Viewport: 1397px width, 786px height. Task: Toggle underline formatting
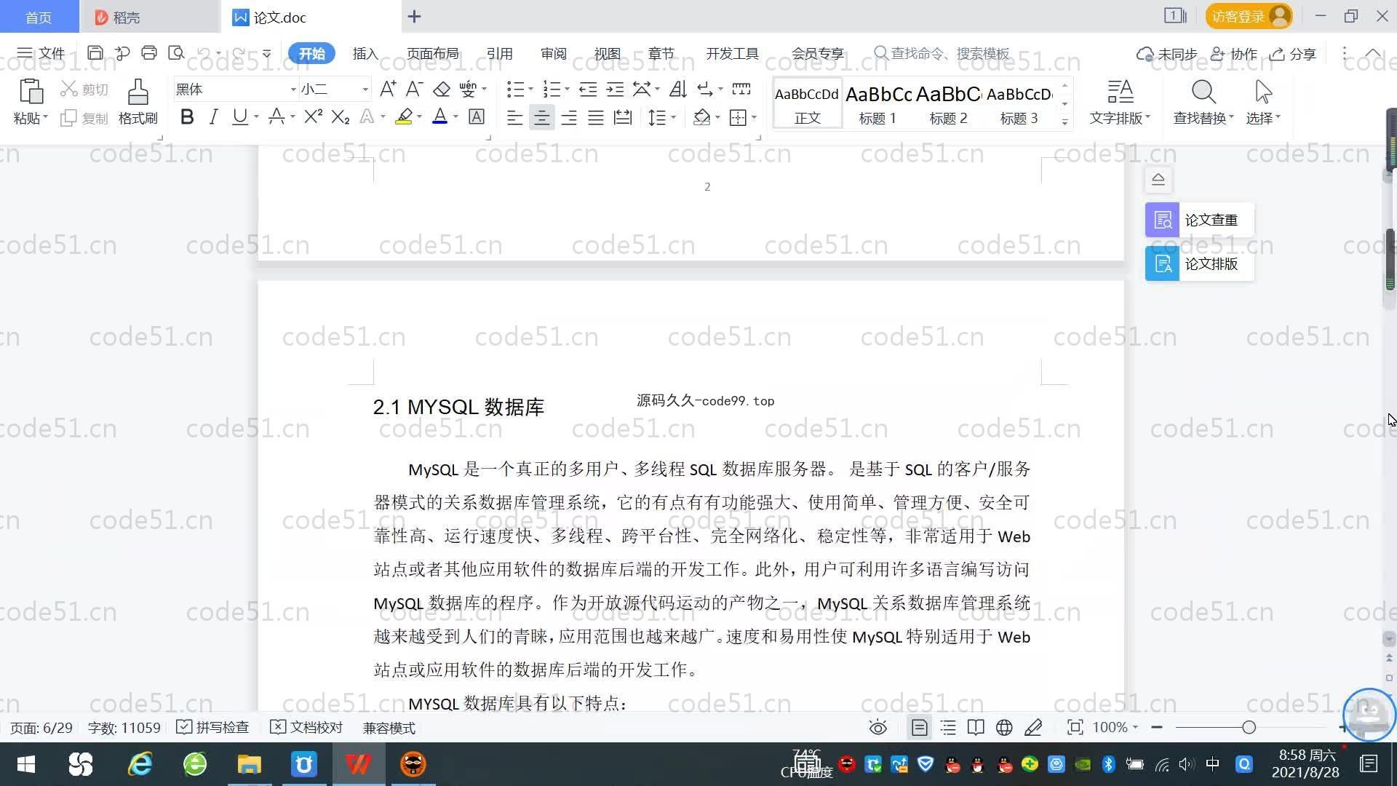[x=239, y=117]
